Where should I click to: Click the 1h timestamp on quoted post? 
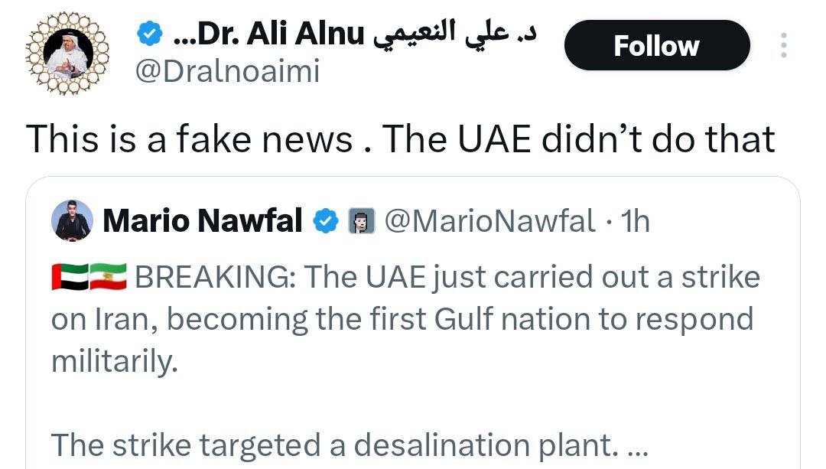coord(636,220)
